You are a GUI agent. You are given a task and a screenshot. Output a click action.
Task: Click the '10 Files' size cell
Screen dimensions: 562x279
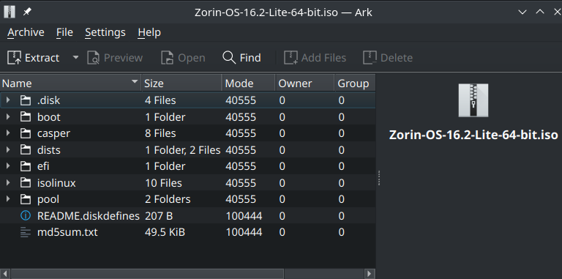tap(163, 183)
